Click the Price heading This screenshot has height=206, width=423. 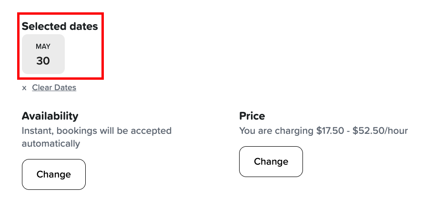pyautogui.click(x=252, y=116)
